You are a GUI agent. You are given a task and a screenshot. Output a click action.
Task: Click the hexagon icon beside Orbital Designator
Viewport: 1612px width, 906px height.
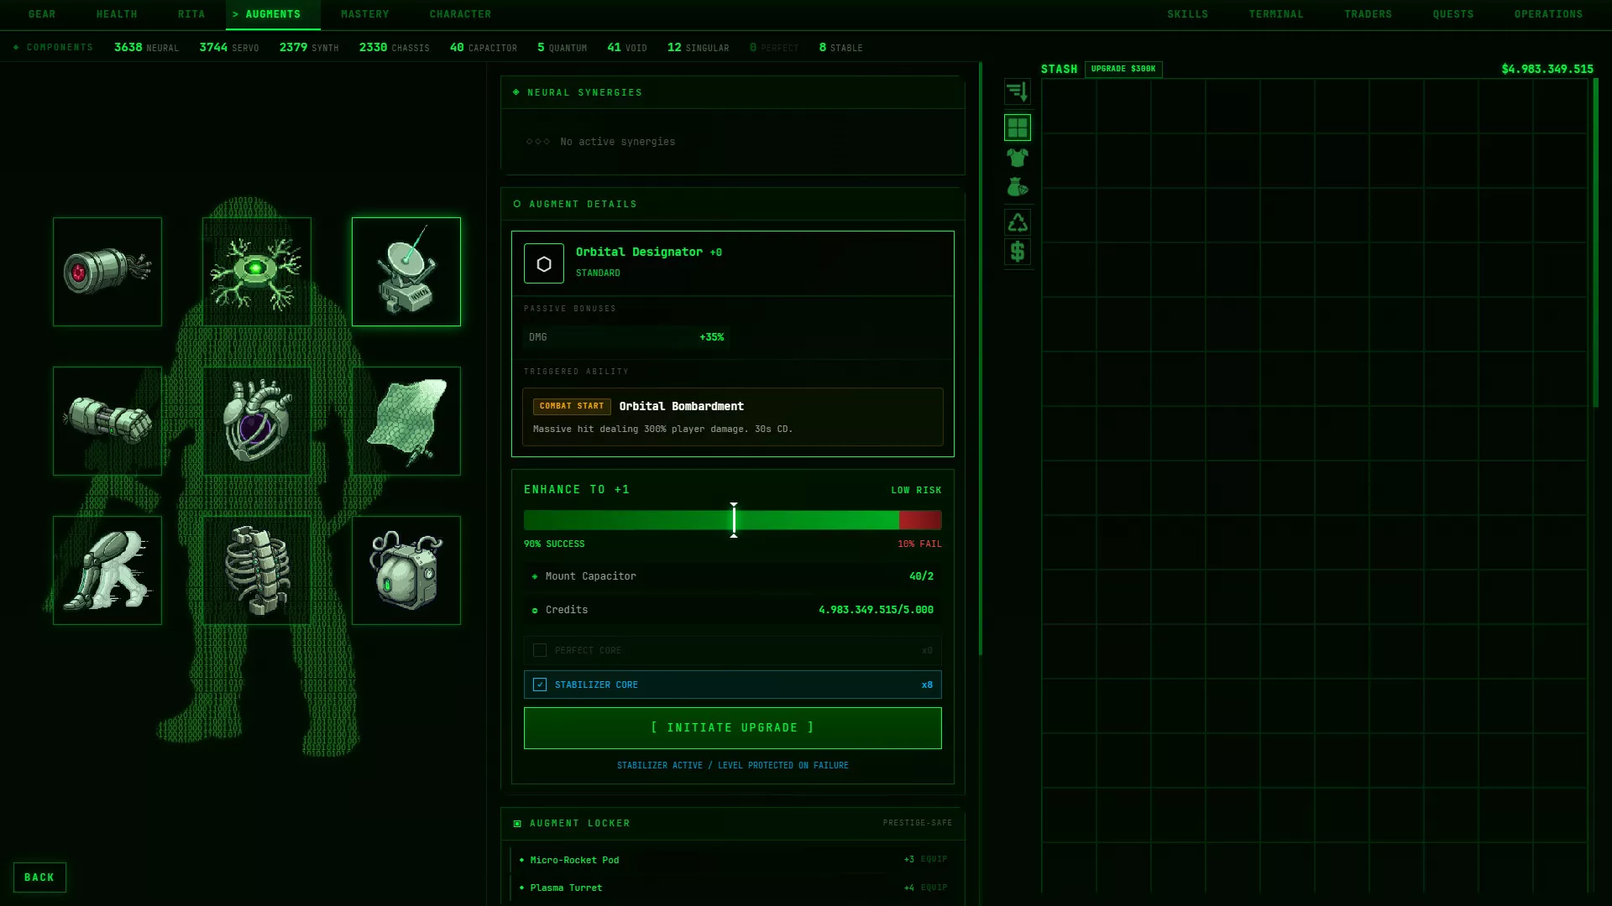click(x=544, y=263)
